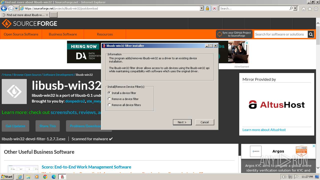This screenshot has height=180, width=320.
Task: Expand search provider dropdown
Action: (295, 8)
